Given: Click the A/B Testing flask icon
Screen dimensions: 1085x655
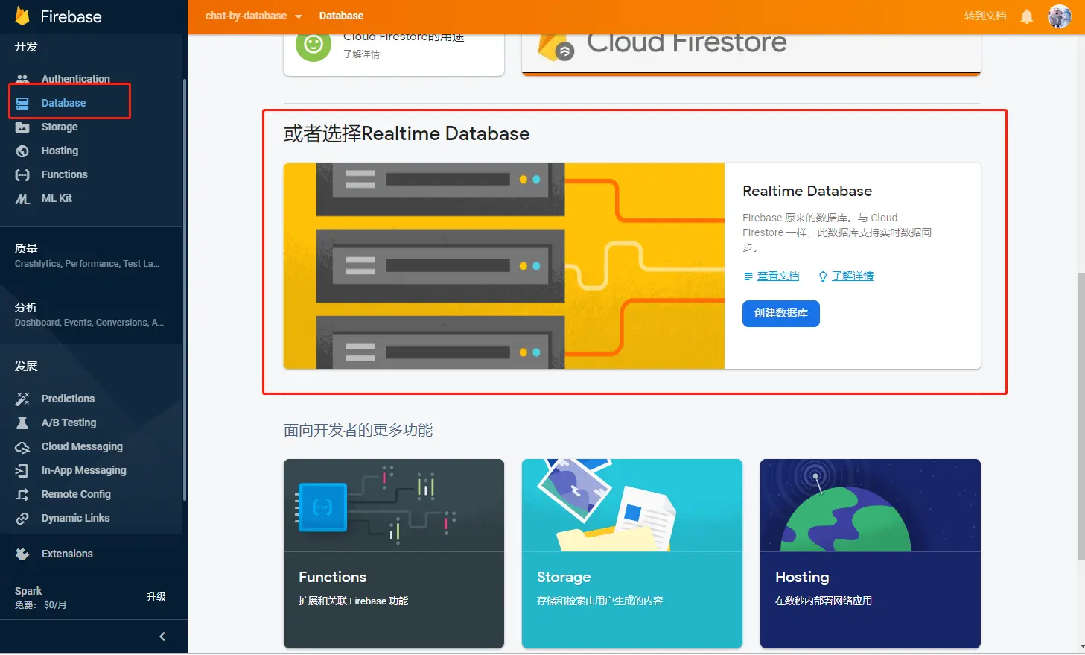Looking at the screenshot, I should tap(22, 423).
